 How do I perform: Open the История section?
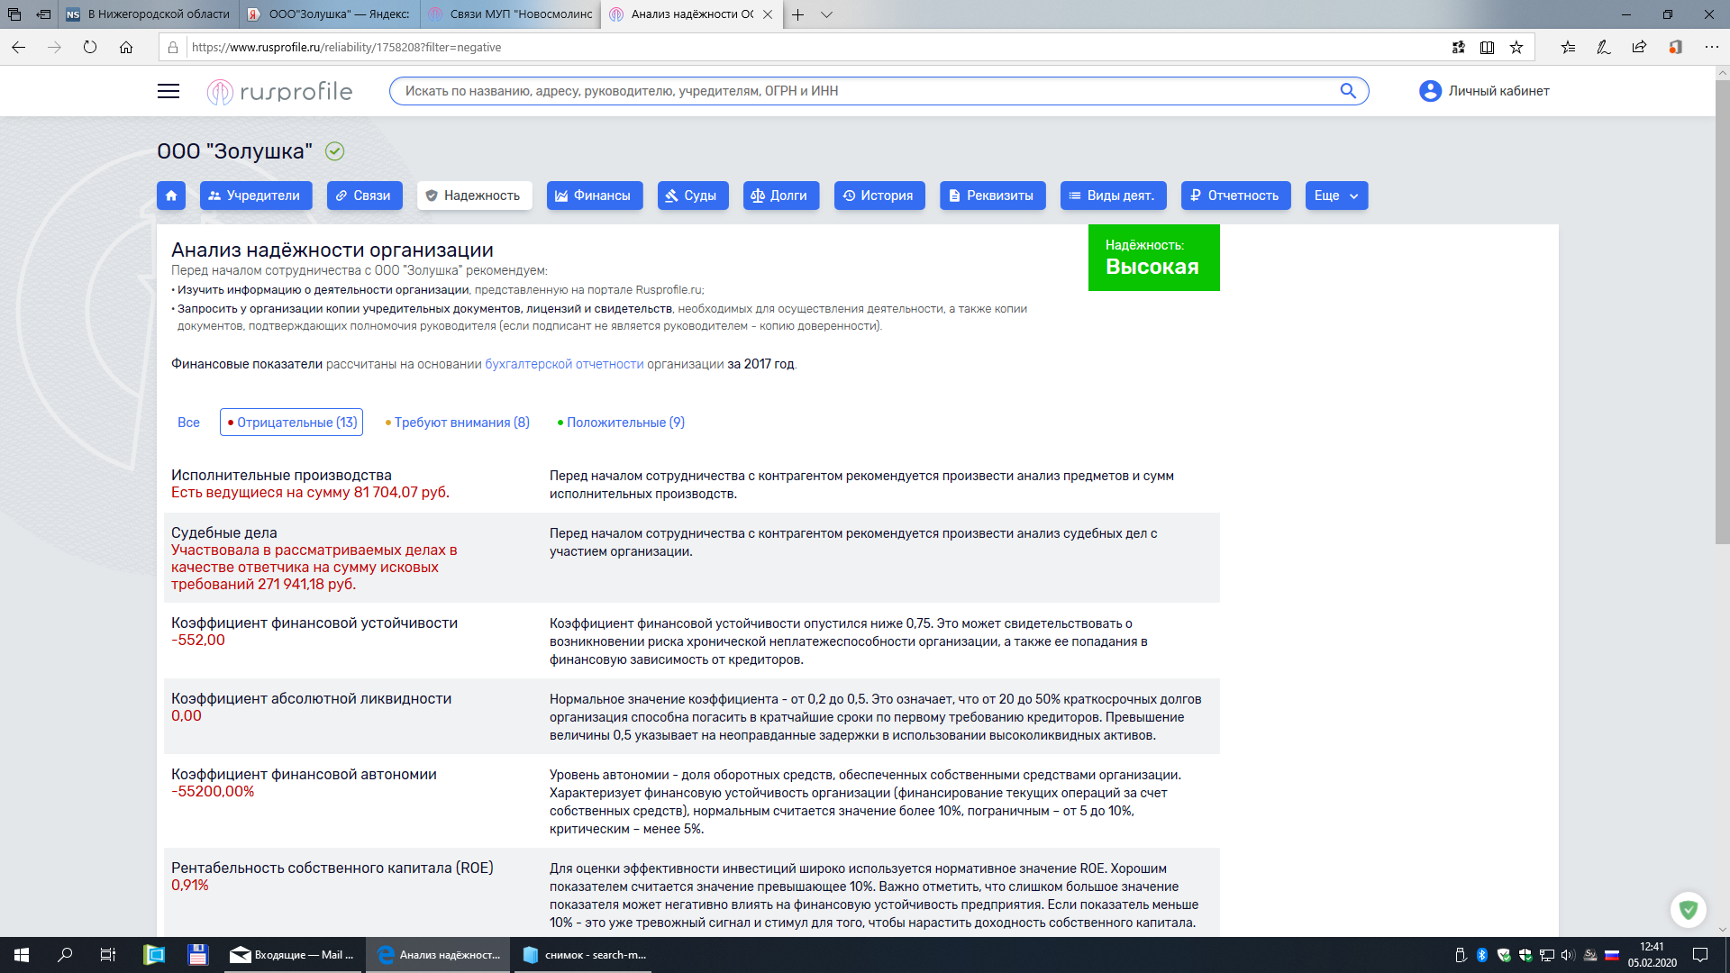(x=879, y=196)
